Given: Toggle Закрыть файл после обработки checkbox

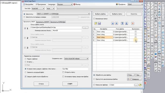Looking at the screenshot, I should point(26,76).
